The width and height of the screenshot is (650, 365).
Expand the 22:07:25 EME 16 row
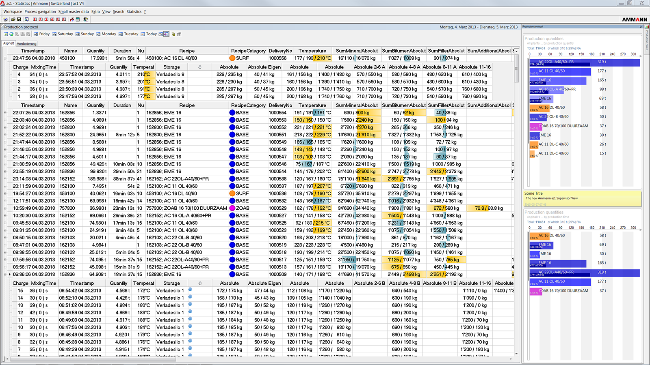tap(5, 113)
